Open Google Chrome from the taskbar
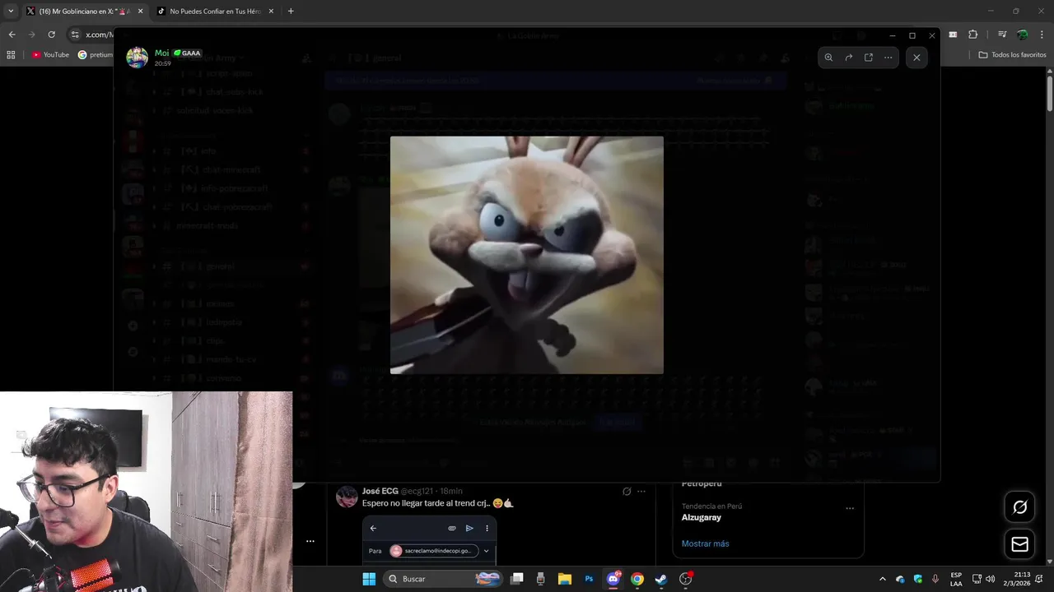Viewport: 1054px width, 592px height. point(637,579)
